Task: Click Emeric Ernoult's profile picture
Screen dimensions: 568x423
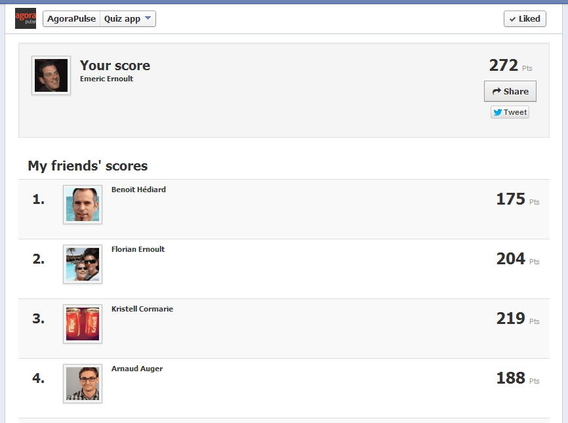Action: 51,75
